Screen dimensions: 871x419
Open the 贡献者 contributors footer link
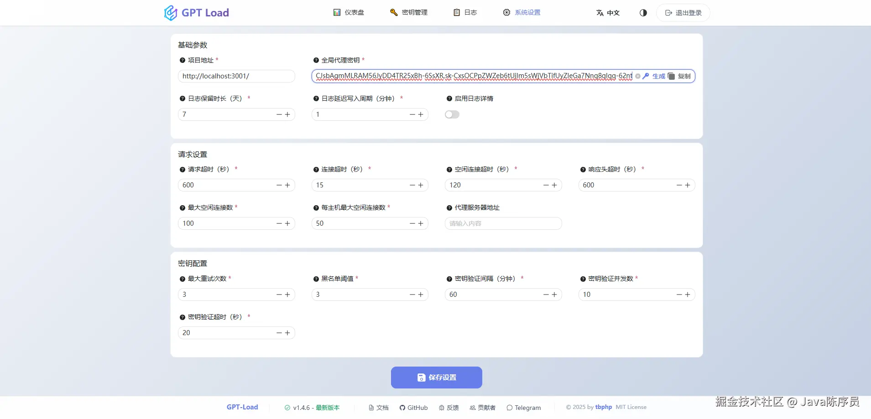click(x=483, y=408)
